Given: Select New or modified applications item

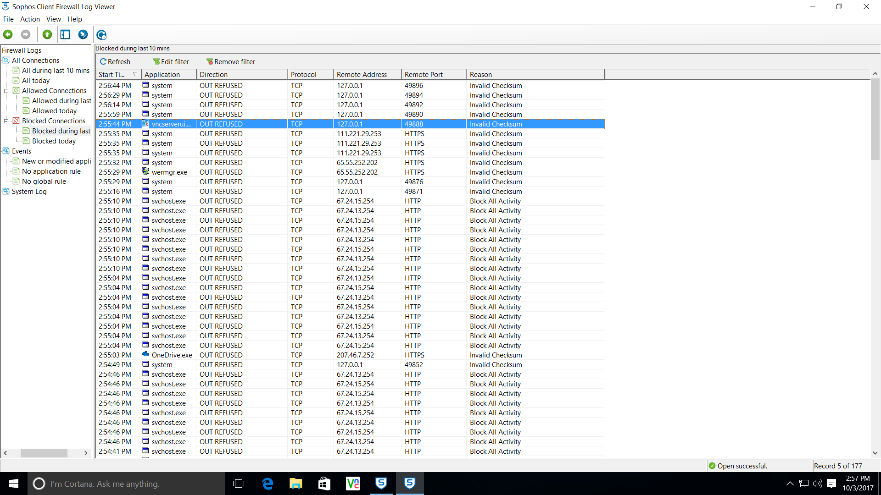Looking at the screenshot, I should 56,161.
